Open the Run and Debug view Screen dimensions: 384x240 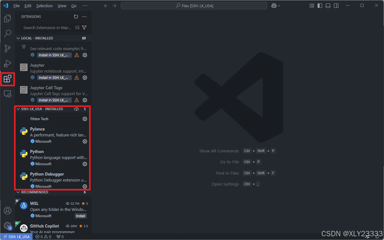click(8, 64)
